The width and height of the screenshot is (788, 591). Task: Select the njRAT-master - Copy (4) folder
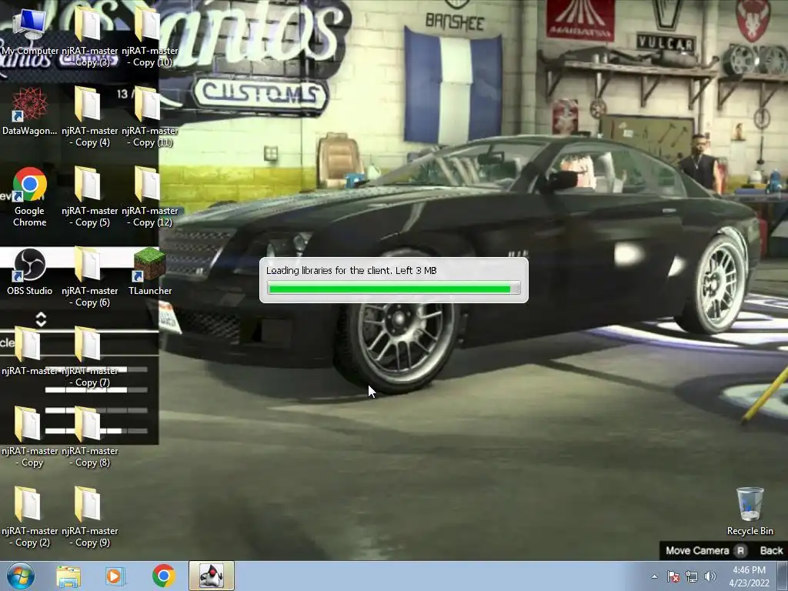point(89,117)
